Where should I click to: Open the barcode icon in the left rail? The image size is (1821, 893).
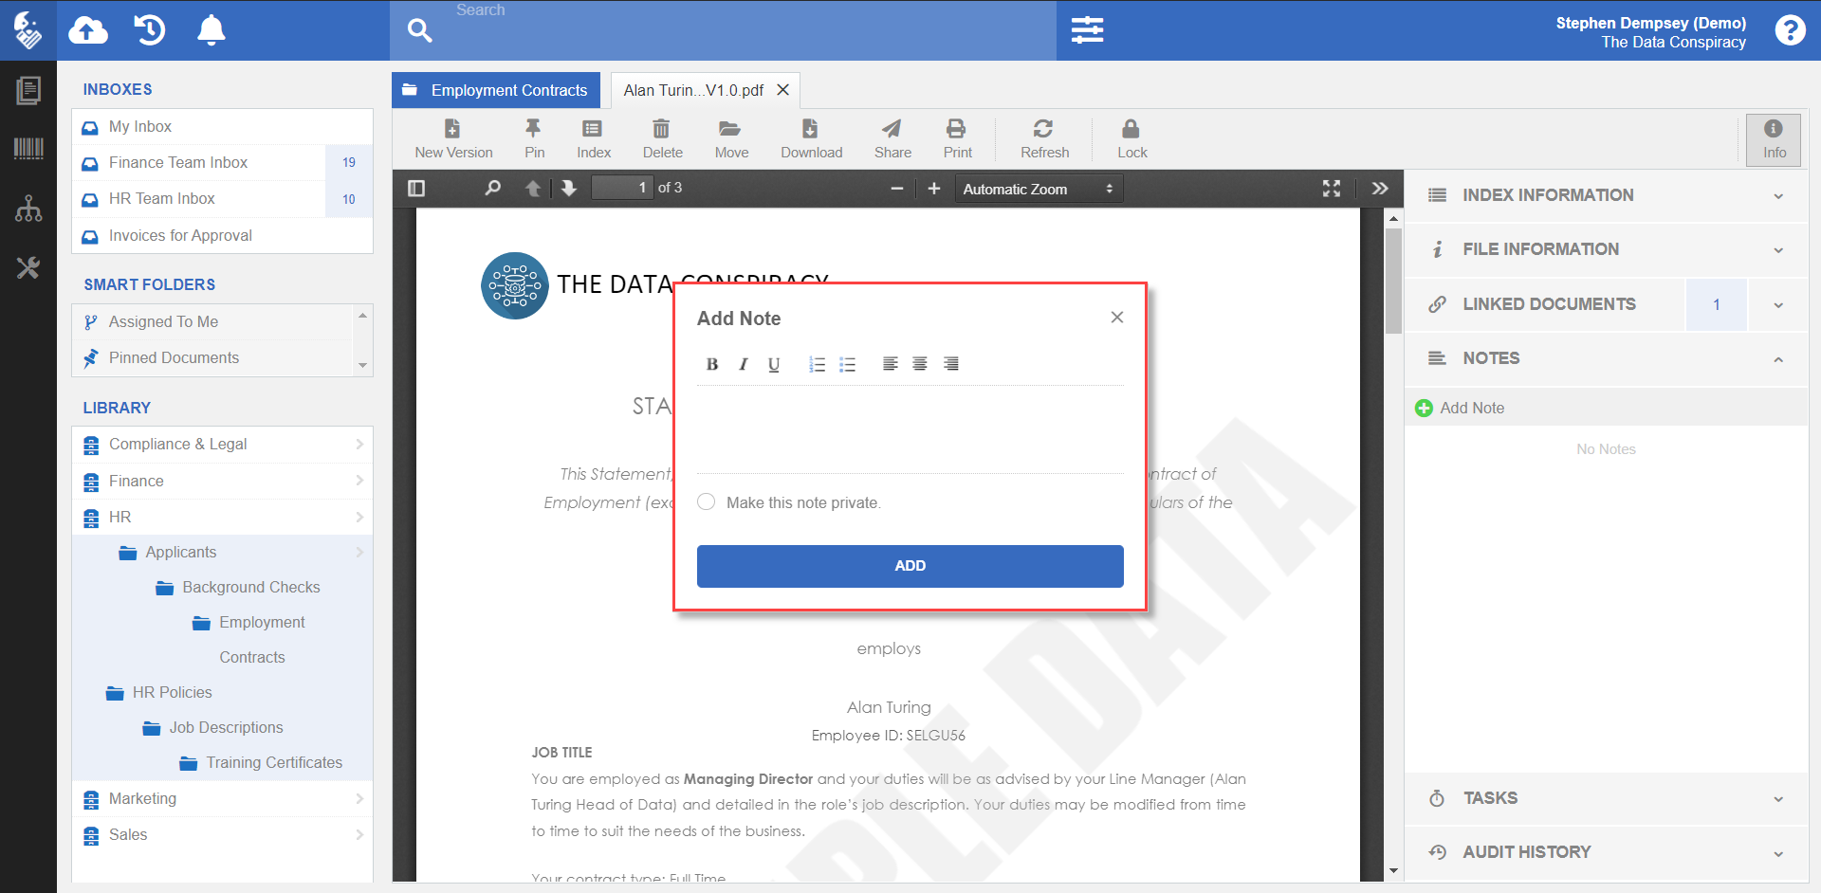click(x=28, y=148)
